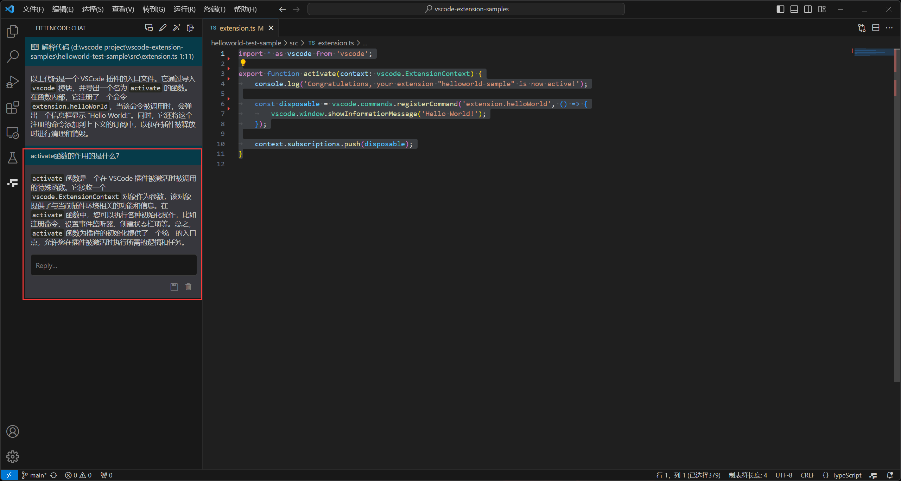Open the Explorer view in activity bar
Viewport: 901px width, 481px height.
(13, 31)
